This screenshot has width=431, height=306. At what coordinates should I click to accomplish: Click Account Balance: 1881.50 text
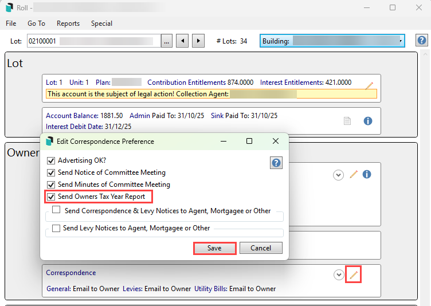84,116
